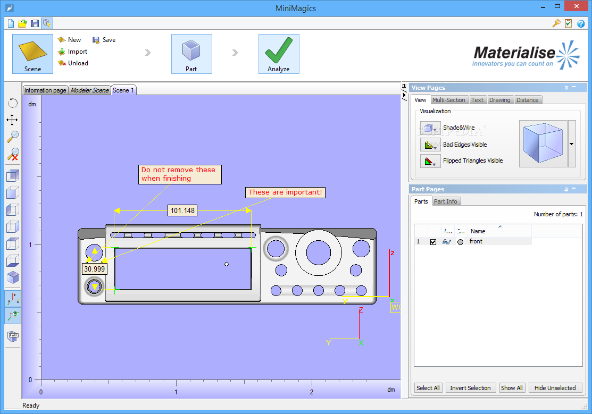This screenshot has height=414, width=592.
Task: Expand the view cube dropdown arrow
Action: tap(572, 144)
